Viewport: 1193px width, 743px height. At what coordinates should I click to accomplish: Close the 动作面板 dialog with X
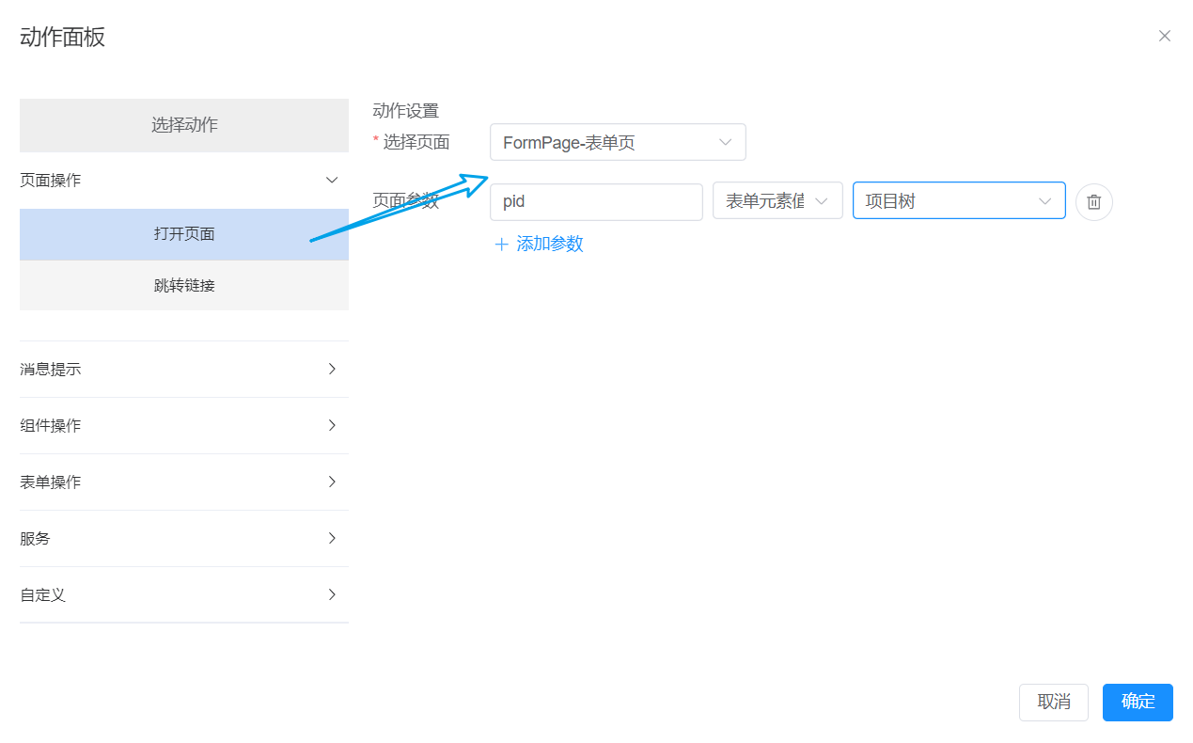pyautogui.click(x=1164, y=37)
